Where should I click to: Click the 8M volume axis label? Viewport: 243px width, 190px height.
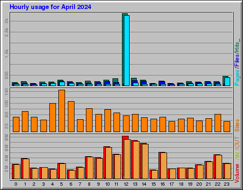[x=6, y=137]
